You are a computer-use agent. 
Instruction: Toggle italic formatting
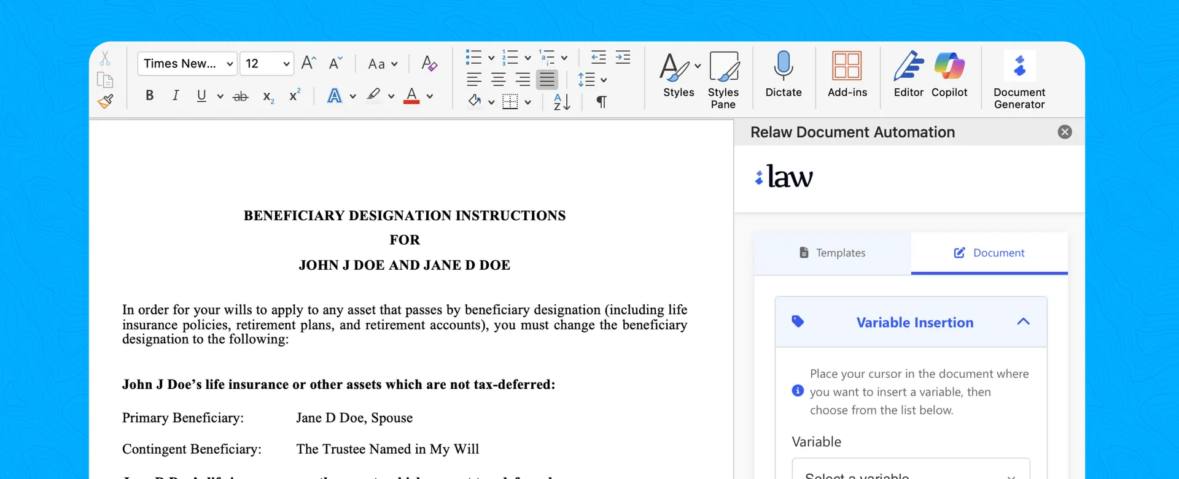coord(176,96)
